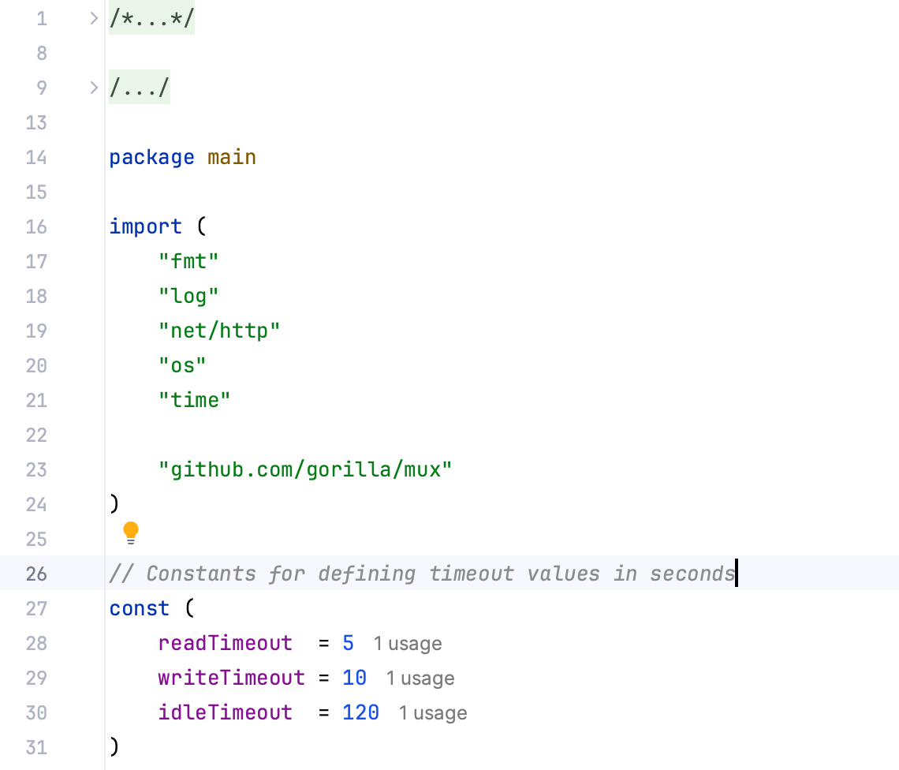Place cursor in the timeout constants comment
This screenshot has height=770, width=899.
click(421, 574)
